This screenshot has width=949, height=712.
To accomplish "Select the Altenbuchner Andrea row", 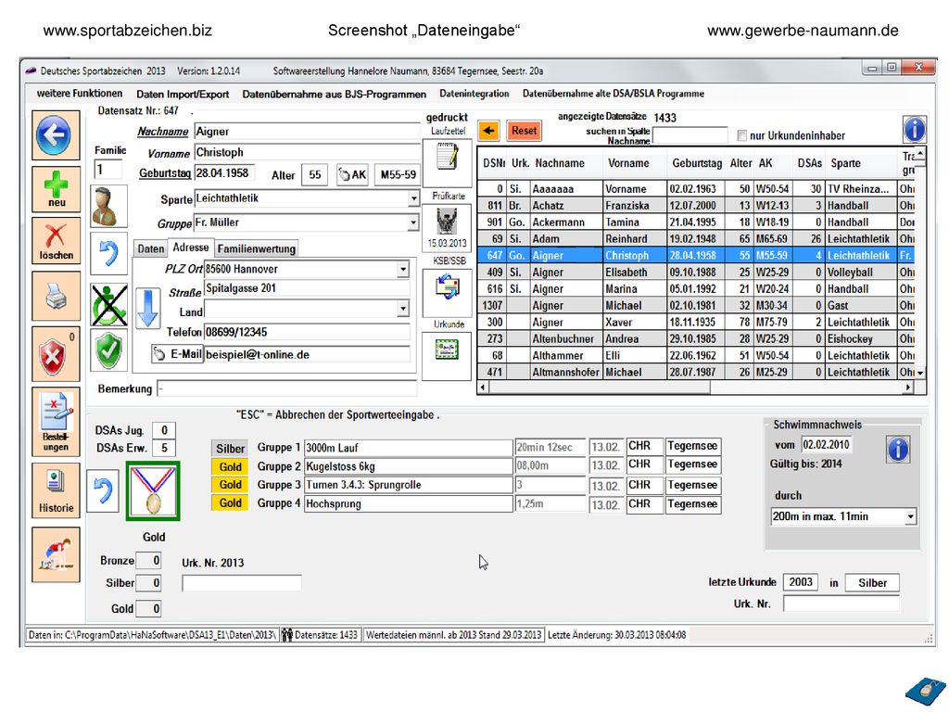I will click(x=696, y=339).
